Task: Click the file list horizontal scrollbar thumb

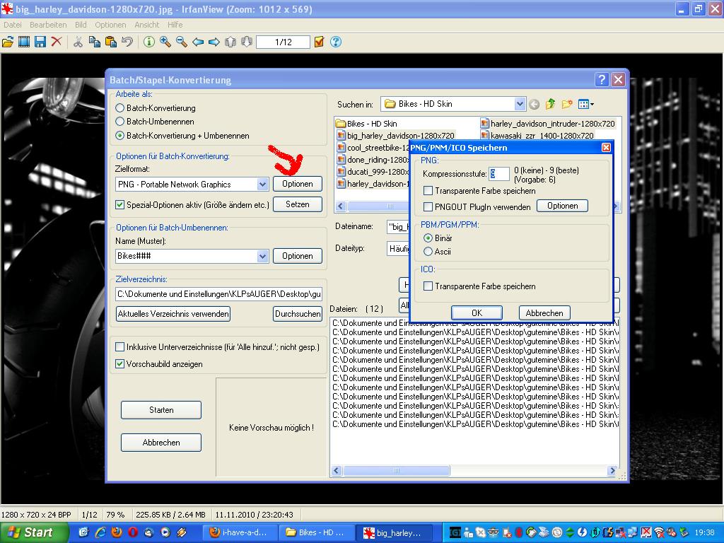Action: [396, 470]
